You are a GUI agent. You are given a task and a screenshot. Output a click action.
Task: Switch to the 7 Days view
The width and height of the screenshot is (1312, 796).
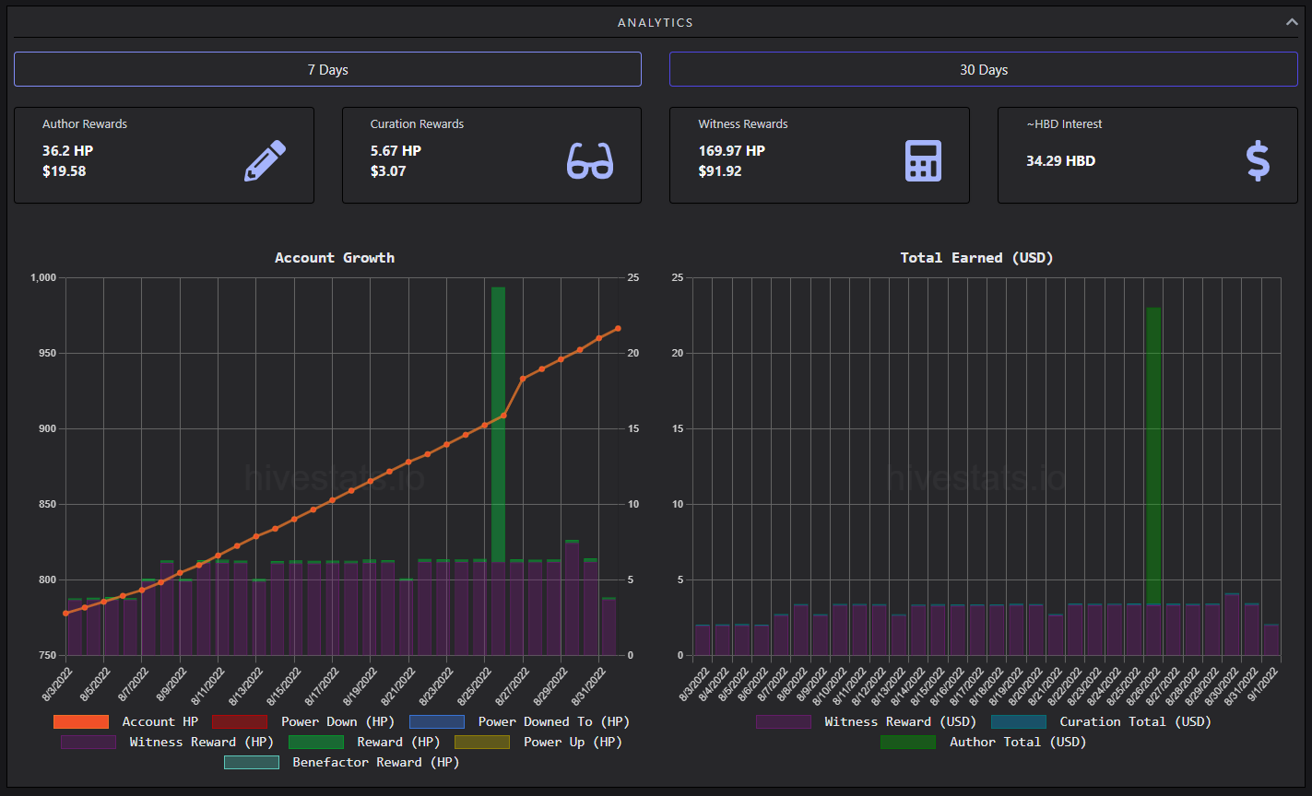tap(327, 69)
